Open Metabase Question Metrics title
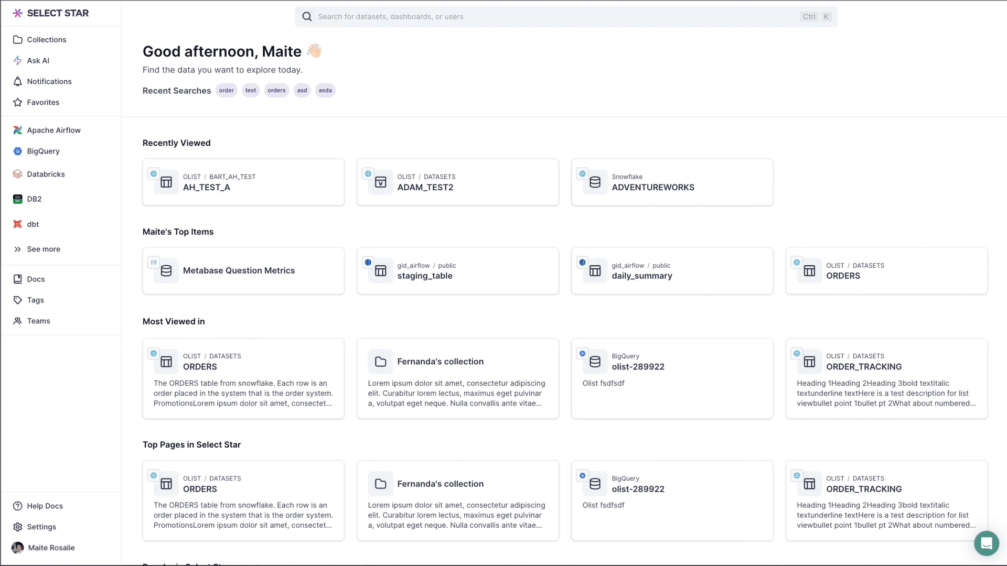Image resolution: width=1007 pixels, height=566 pixels. [x=239, y=271]
